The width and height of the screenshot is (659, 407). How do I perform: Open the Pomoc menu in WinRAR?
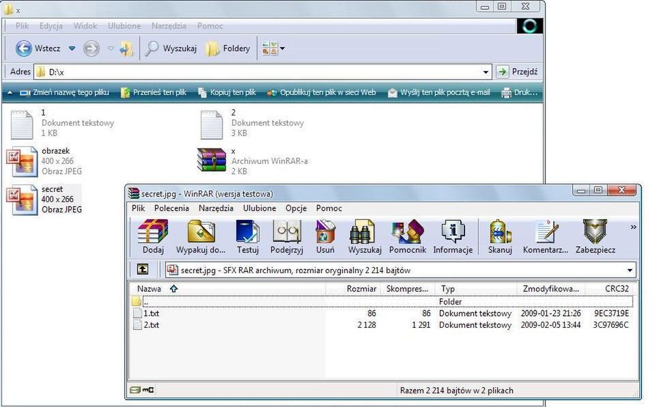[x=329, y=208]
